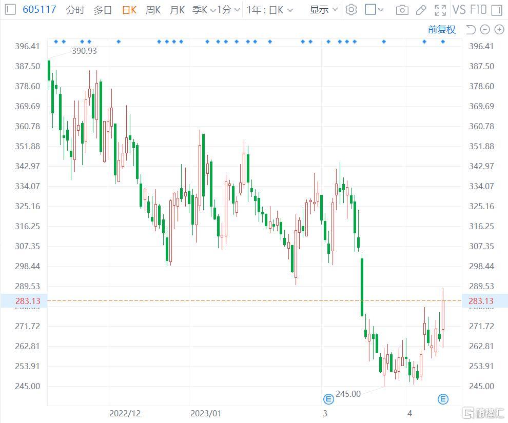
Task: Click the stock code 605117
Action: (x=39, y=9)
